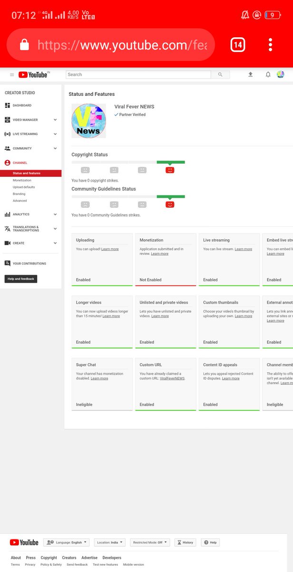Image resolution: width=293 pixels, height=572 pixels.
Task: Focus the YouTube search input field
Action: tap(138, 75)
